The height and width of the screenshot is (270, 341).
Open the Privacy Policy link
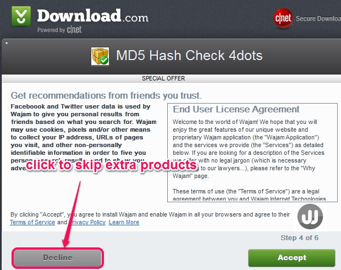87,222
